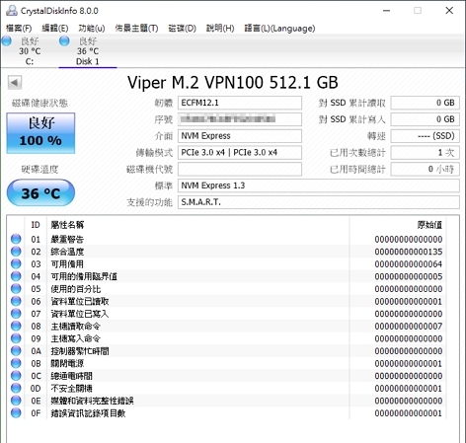Click the status orb for attribute 0E
The height and width of the screenshot is (443, 466).
(16, 401)
